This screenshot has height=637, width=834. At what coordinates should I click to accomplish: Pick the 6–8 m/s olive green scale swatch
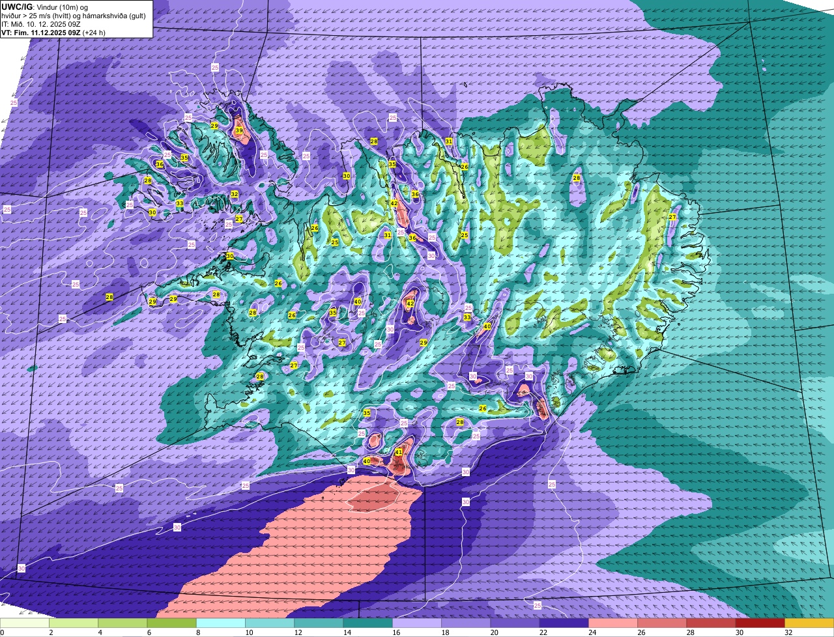pos(171,623)
